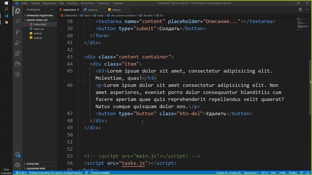
Task: Open Explorer panel more actions ellipsis
Action: 52,10
